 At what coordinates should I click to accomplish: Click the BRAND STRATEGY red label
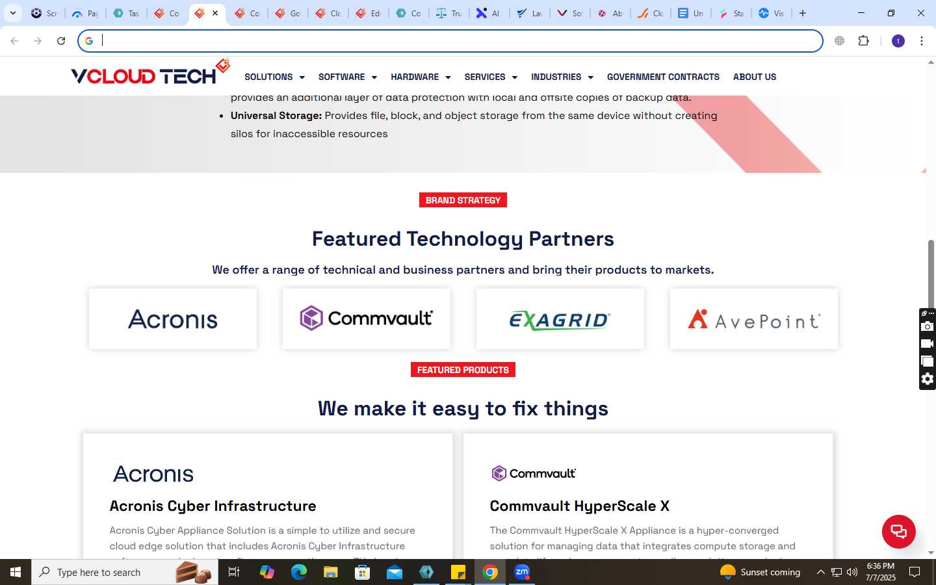(463, 200)
